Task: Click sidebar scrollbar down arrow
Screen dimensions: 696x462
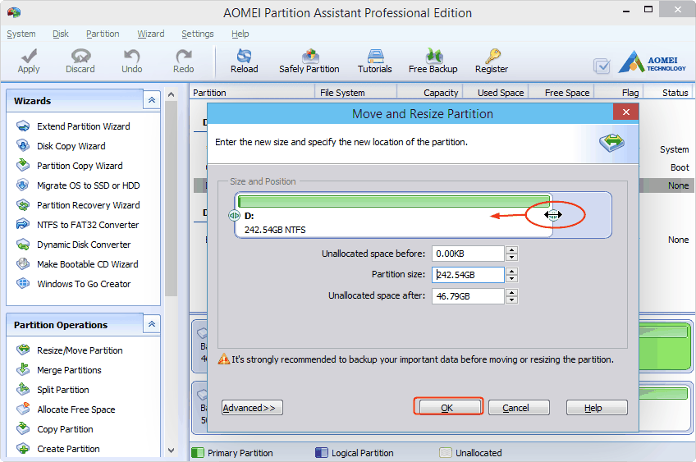Action: (x=171, y=450)
